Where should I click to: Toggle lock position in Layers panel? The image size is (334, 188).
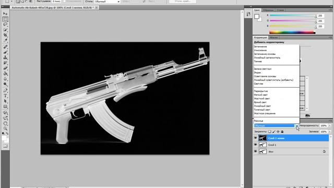pos(278,132)
